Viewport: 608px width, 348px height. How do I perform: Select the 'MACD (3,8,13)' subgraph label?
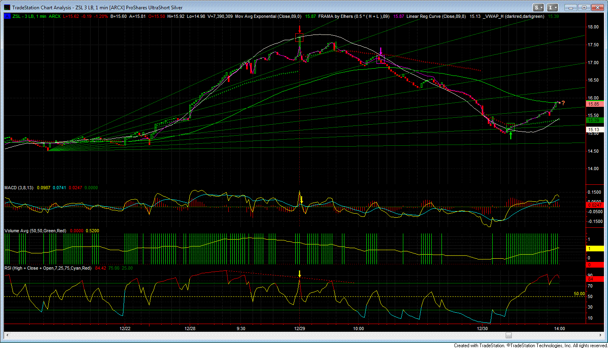pos(19,188)
